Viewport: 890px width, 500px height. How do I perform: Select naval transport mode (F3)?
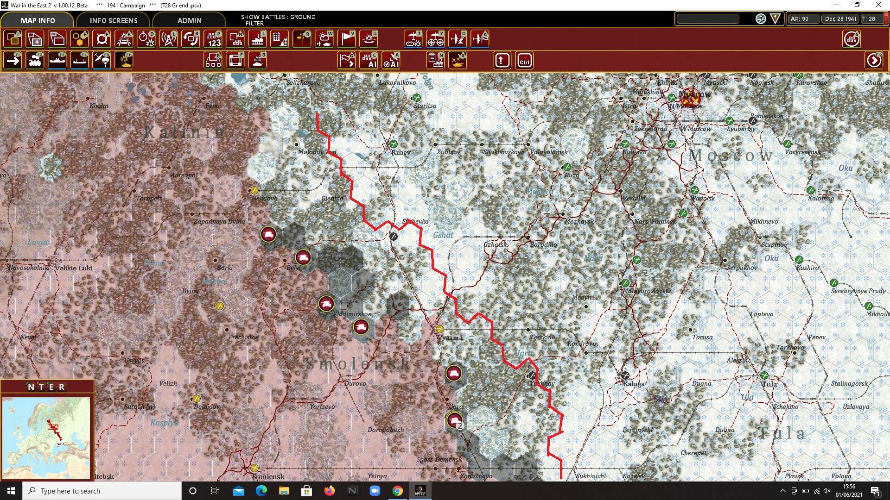pos(57,61)
